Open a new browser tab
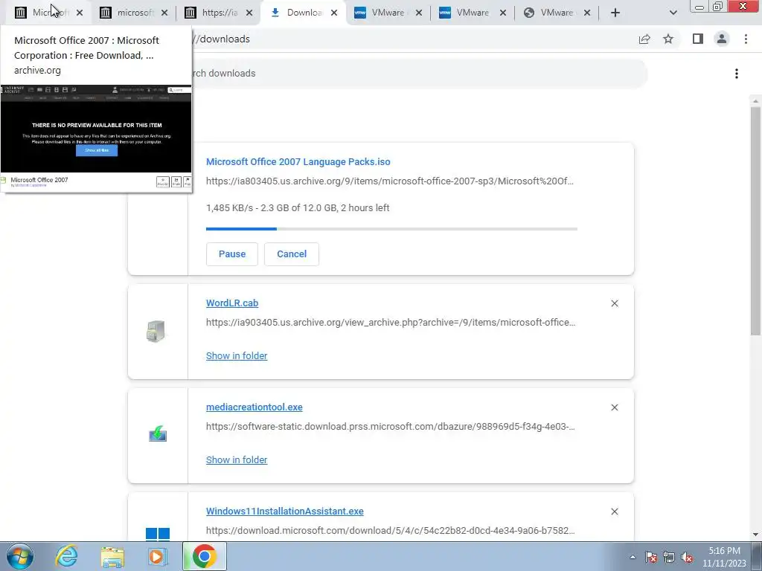 click(615, 13)
